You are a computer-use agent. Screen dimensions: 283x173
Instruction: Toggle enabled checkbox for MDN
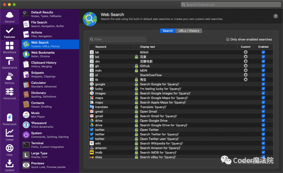tap(263, 70)
